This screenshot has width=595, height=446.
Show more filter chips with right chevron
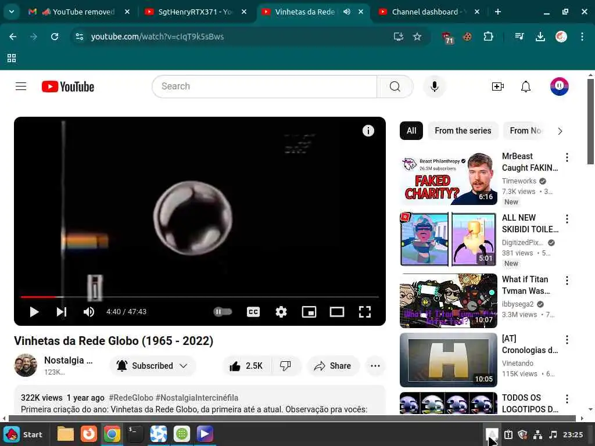click(560, 131)
